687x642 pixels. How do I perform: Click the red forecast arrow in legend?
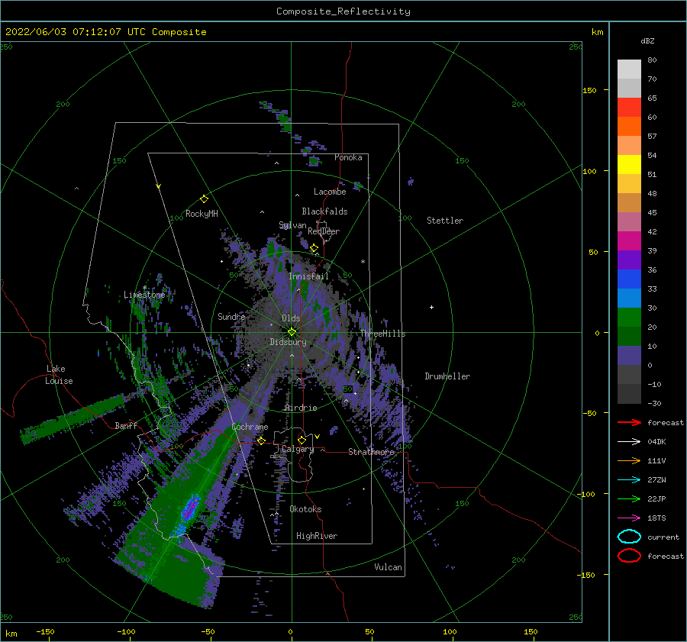pyautogui.click(x=629, y=422)
